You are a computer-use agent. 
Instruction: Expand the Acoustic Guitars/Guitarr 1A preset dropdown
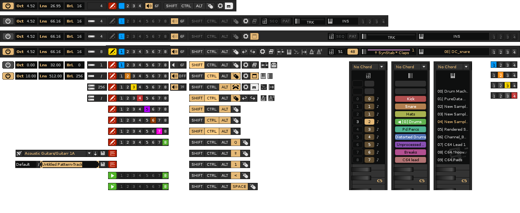[89, 154]
